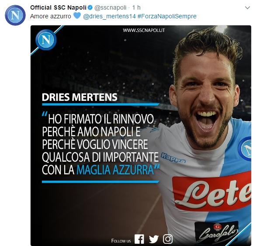
Task: Open the @dries_mertens14 mention
Action: [109, 16]
